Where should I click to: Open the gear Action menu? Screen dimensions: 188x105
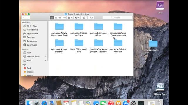pos(77,18)
